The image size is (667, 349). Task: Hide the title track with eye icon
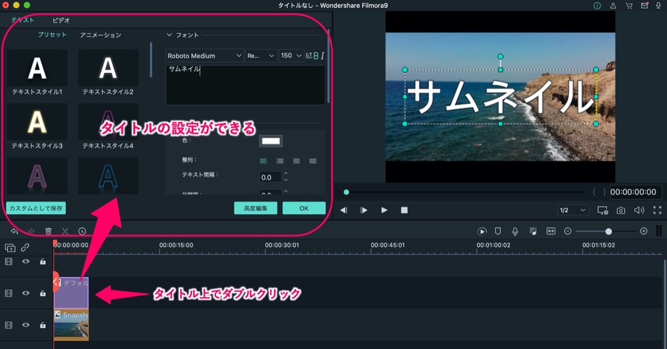click(26, 293)
